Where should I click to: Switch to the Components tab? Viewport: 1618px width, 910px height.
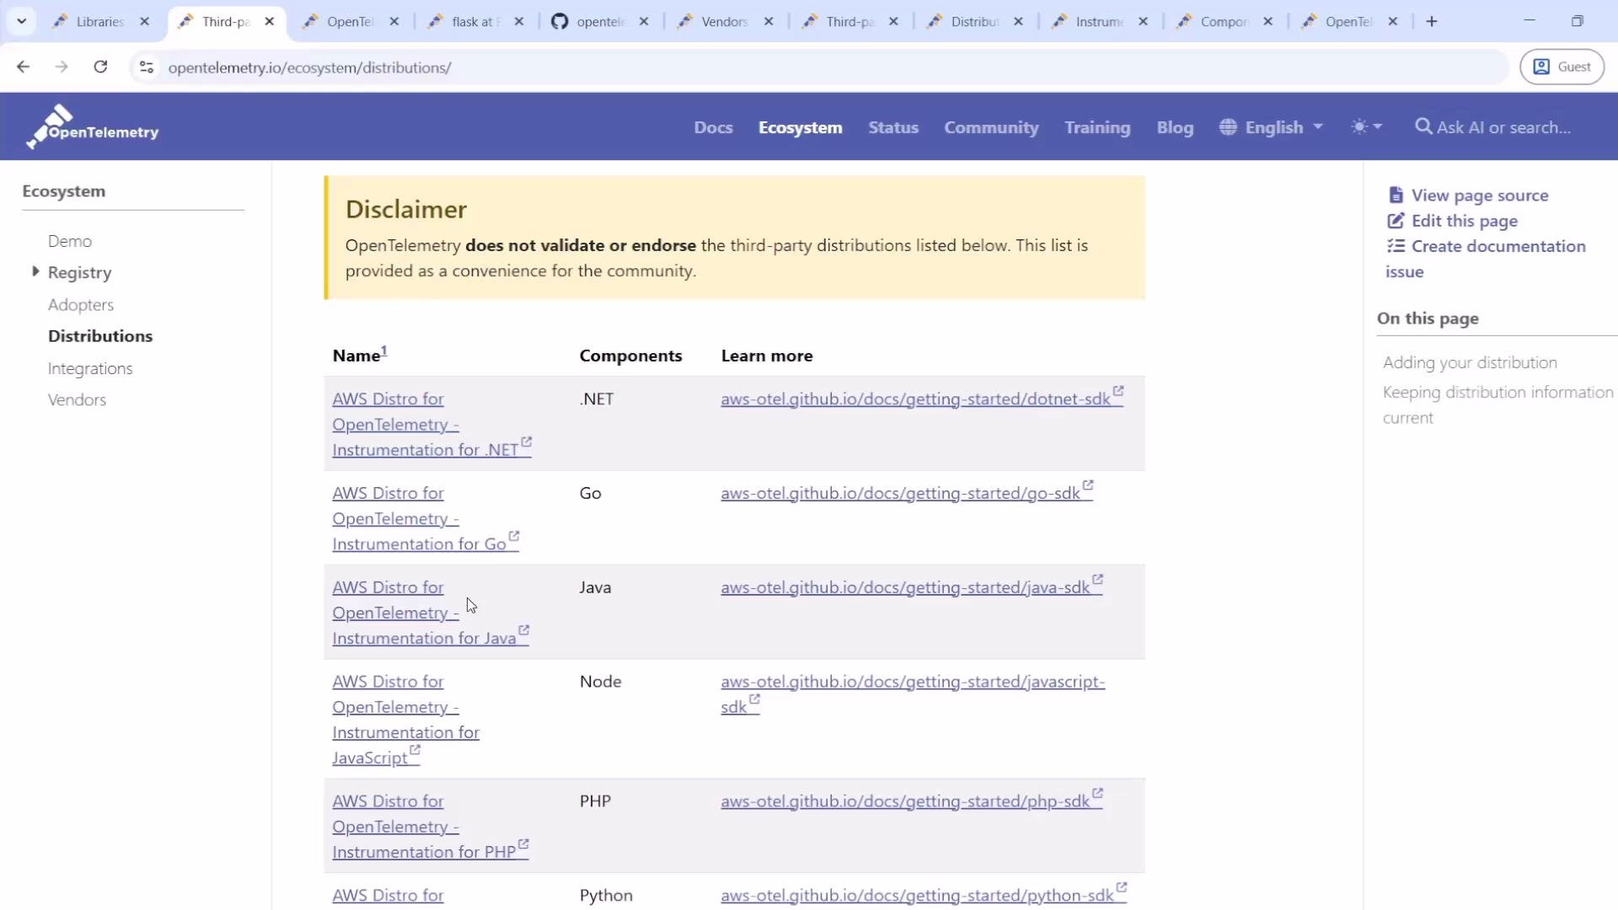(1223, 22)
